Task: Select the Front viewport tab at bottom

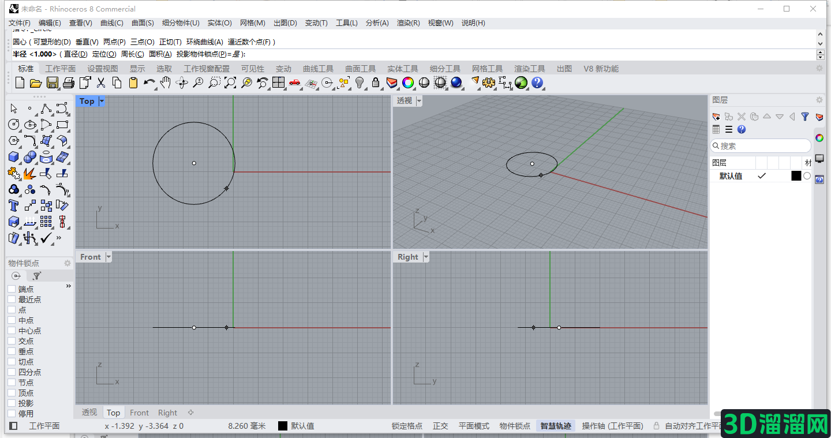Action: pos(139,413)
